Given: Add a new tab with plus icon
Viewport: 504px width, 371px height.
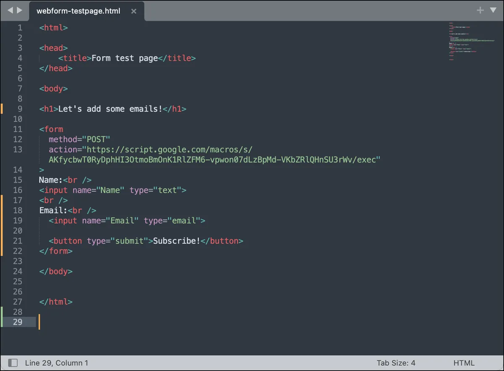Looking at the screenshot, I should (x=480, y=10).
